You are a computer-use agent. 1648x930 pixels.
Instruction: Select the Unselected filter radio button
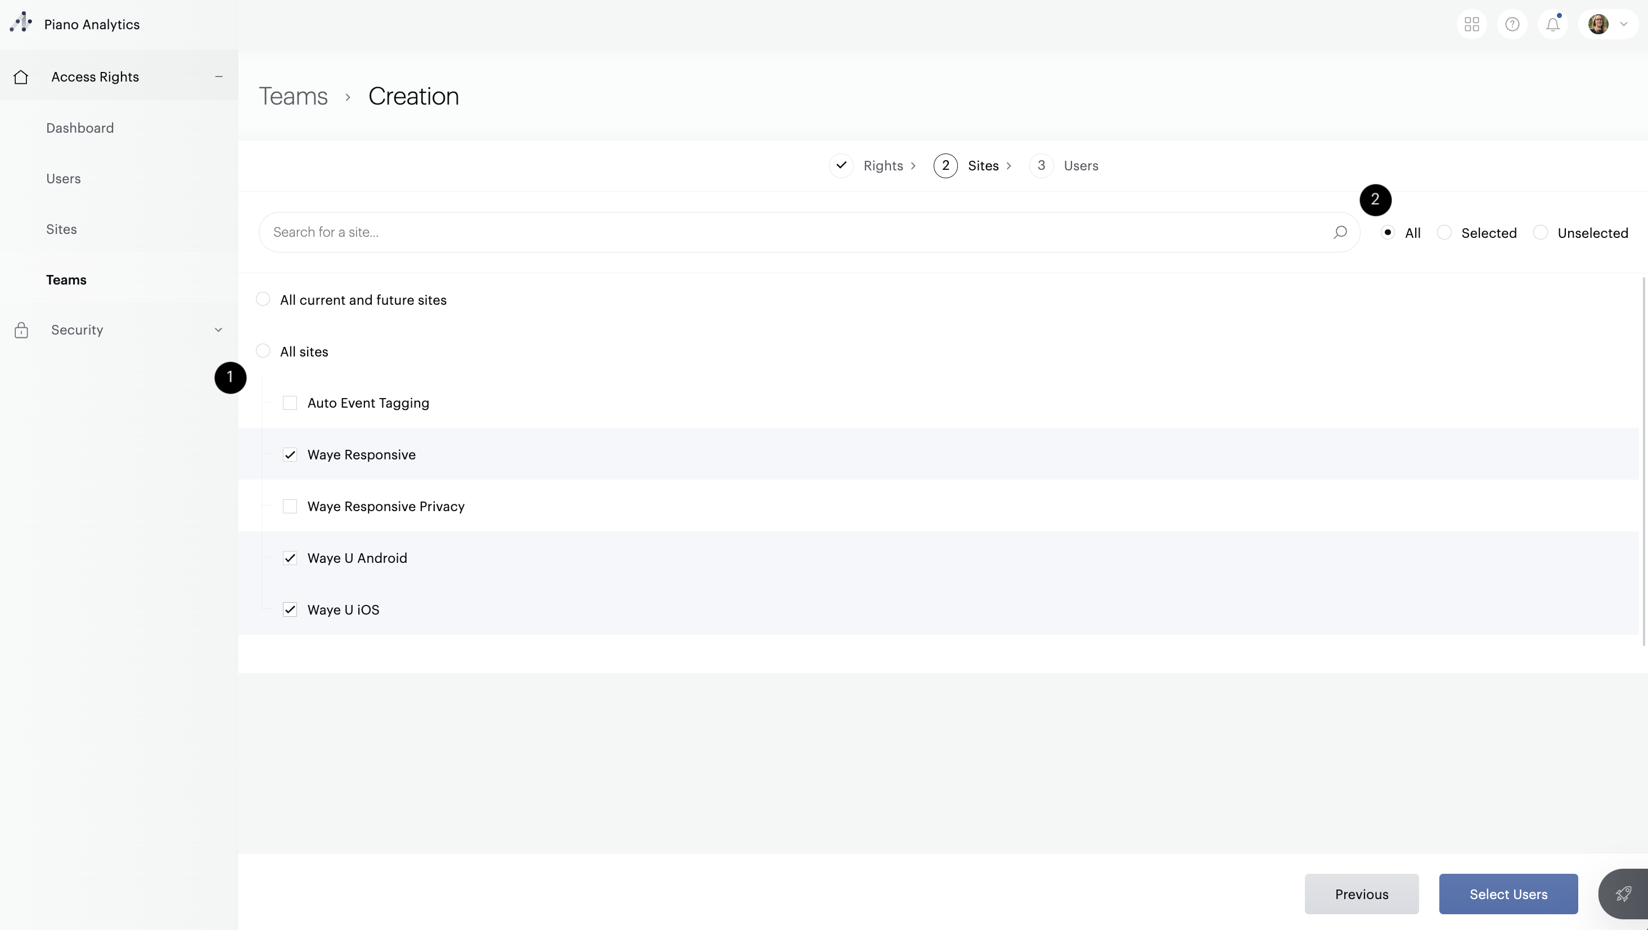(x=1541, y=233)
